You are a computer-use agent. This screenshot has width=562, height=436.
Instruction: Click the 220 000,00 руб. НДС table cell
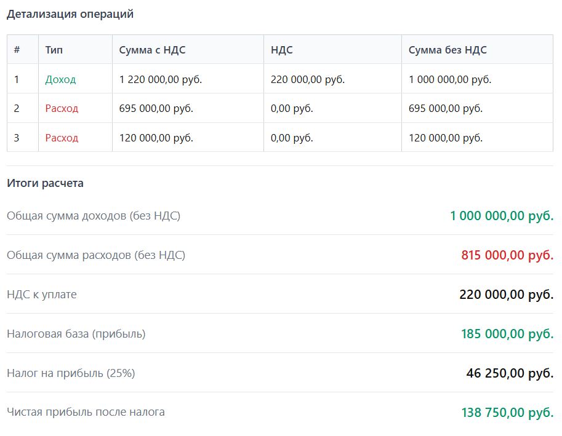[307, 79]
